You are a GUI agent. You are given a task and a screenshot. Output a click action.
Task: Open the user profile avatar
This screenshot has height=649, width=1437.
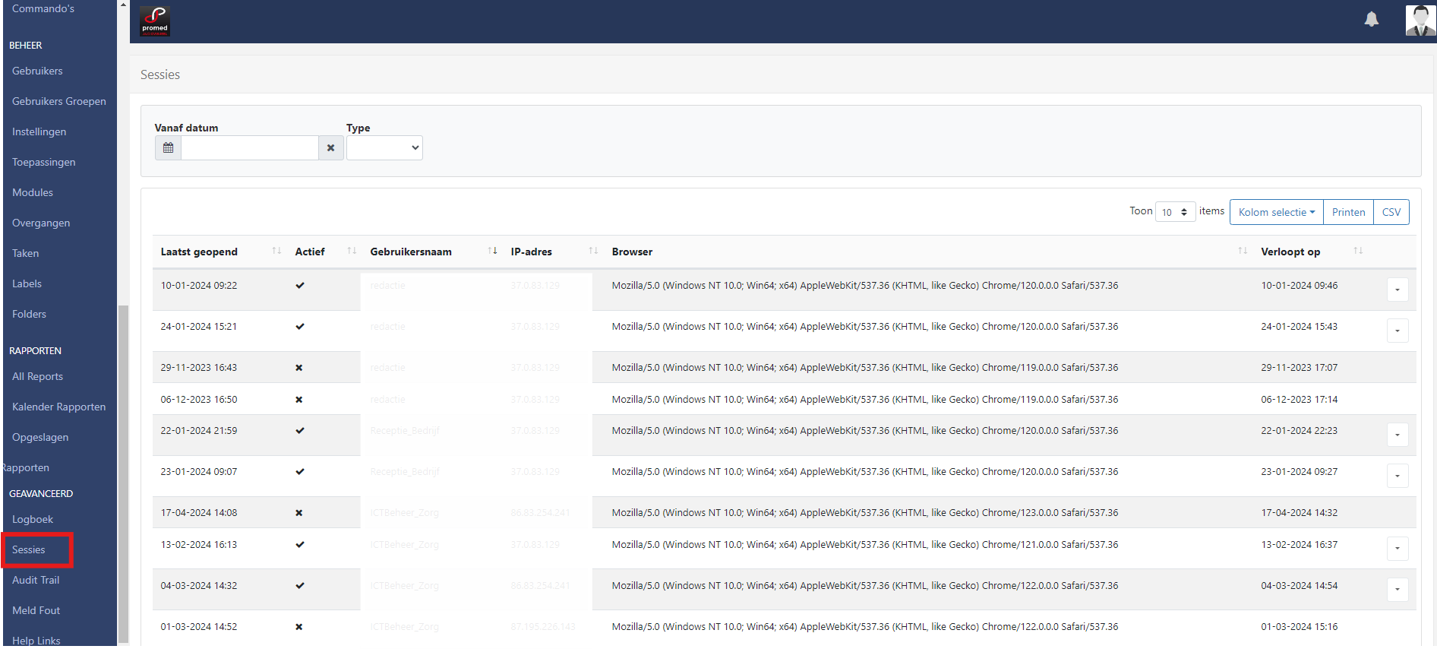pos(1420,21)
